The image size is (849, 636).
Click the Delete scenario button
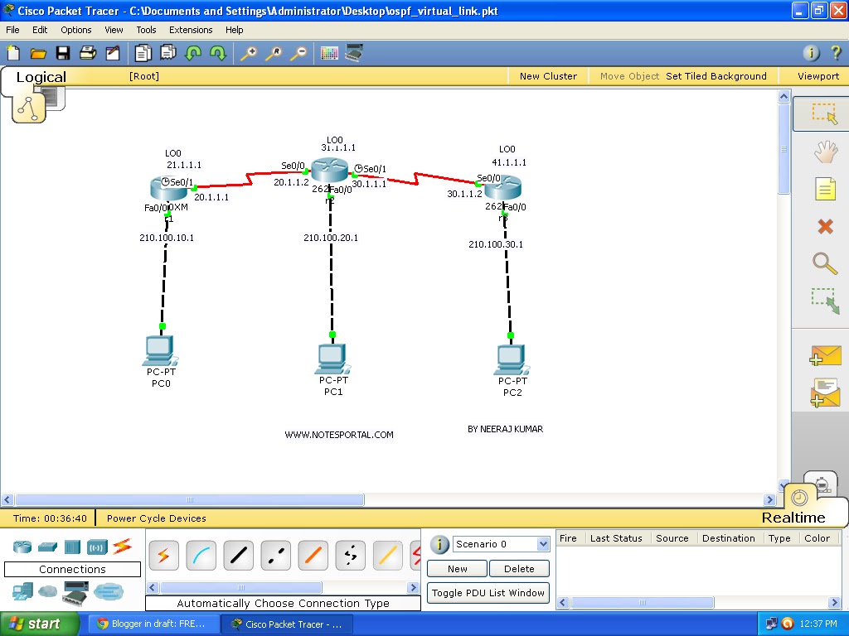(519, 568)
